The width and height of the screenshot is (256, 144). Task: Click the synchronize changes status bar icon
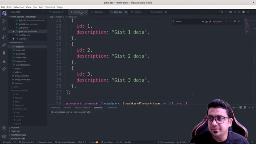point(15,142)
